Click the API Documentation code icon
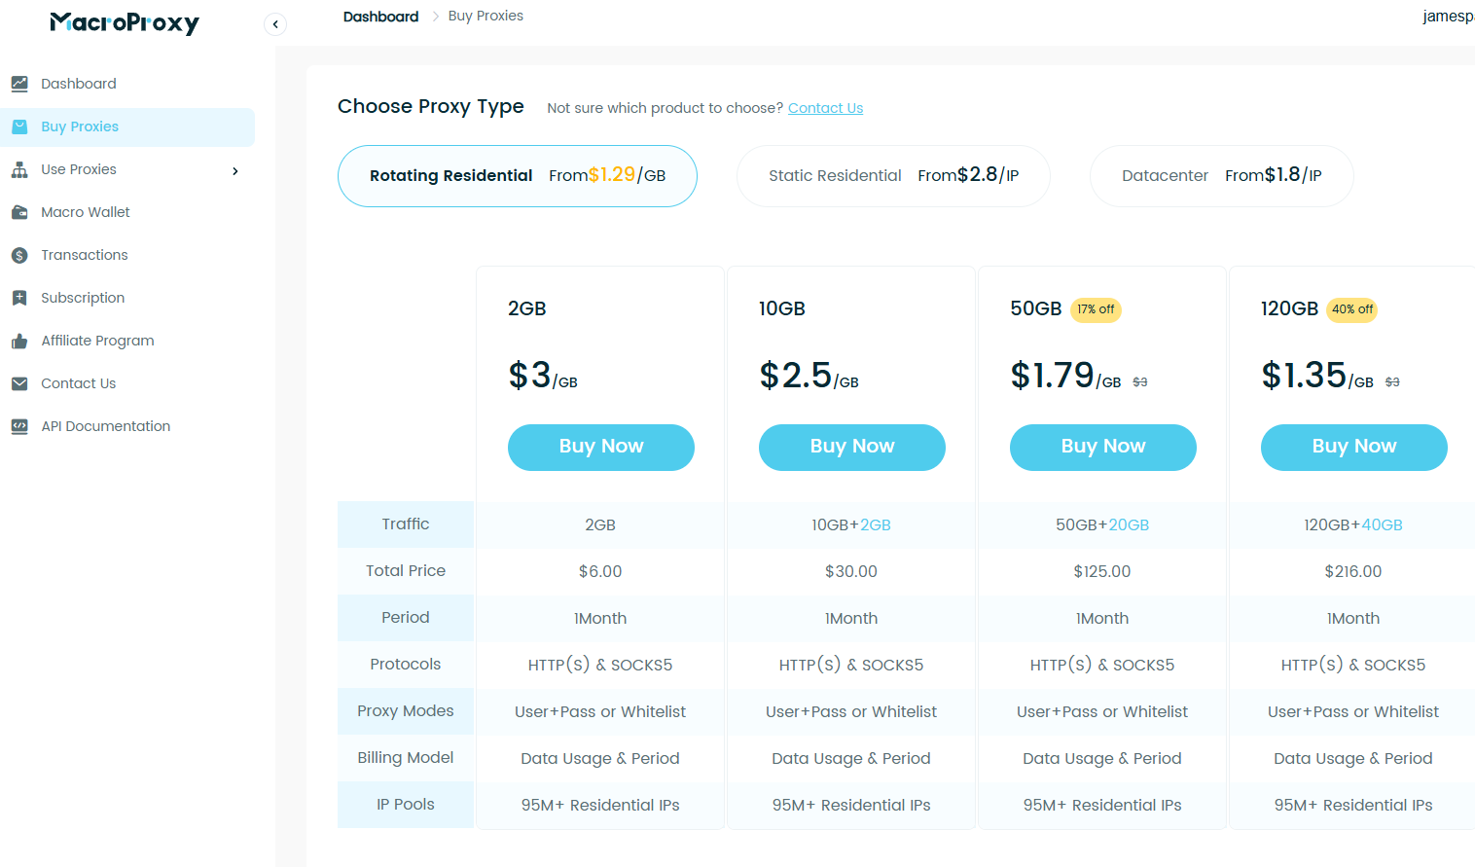 click(x=19, y=426)
